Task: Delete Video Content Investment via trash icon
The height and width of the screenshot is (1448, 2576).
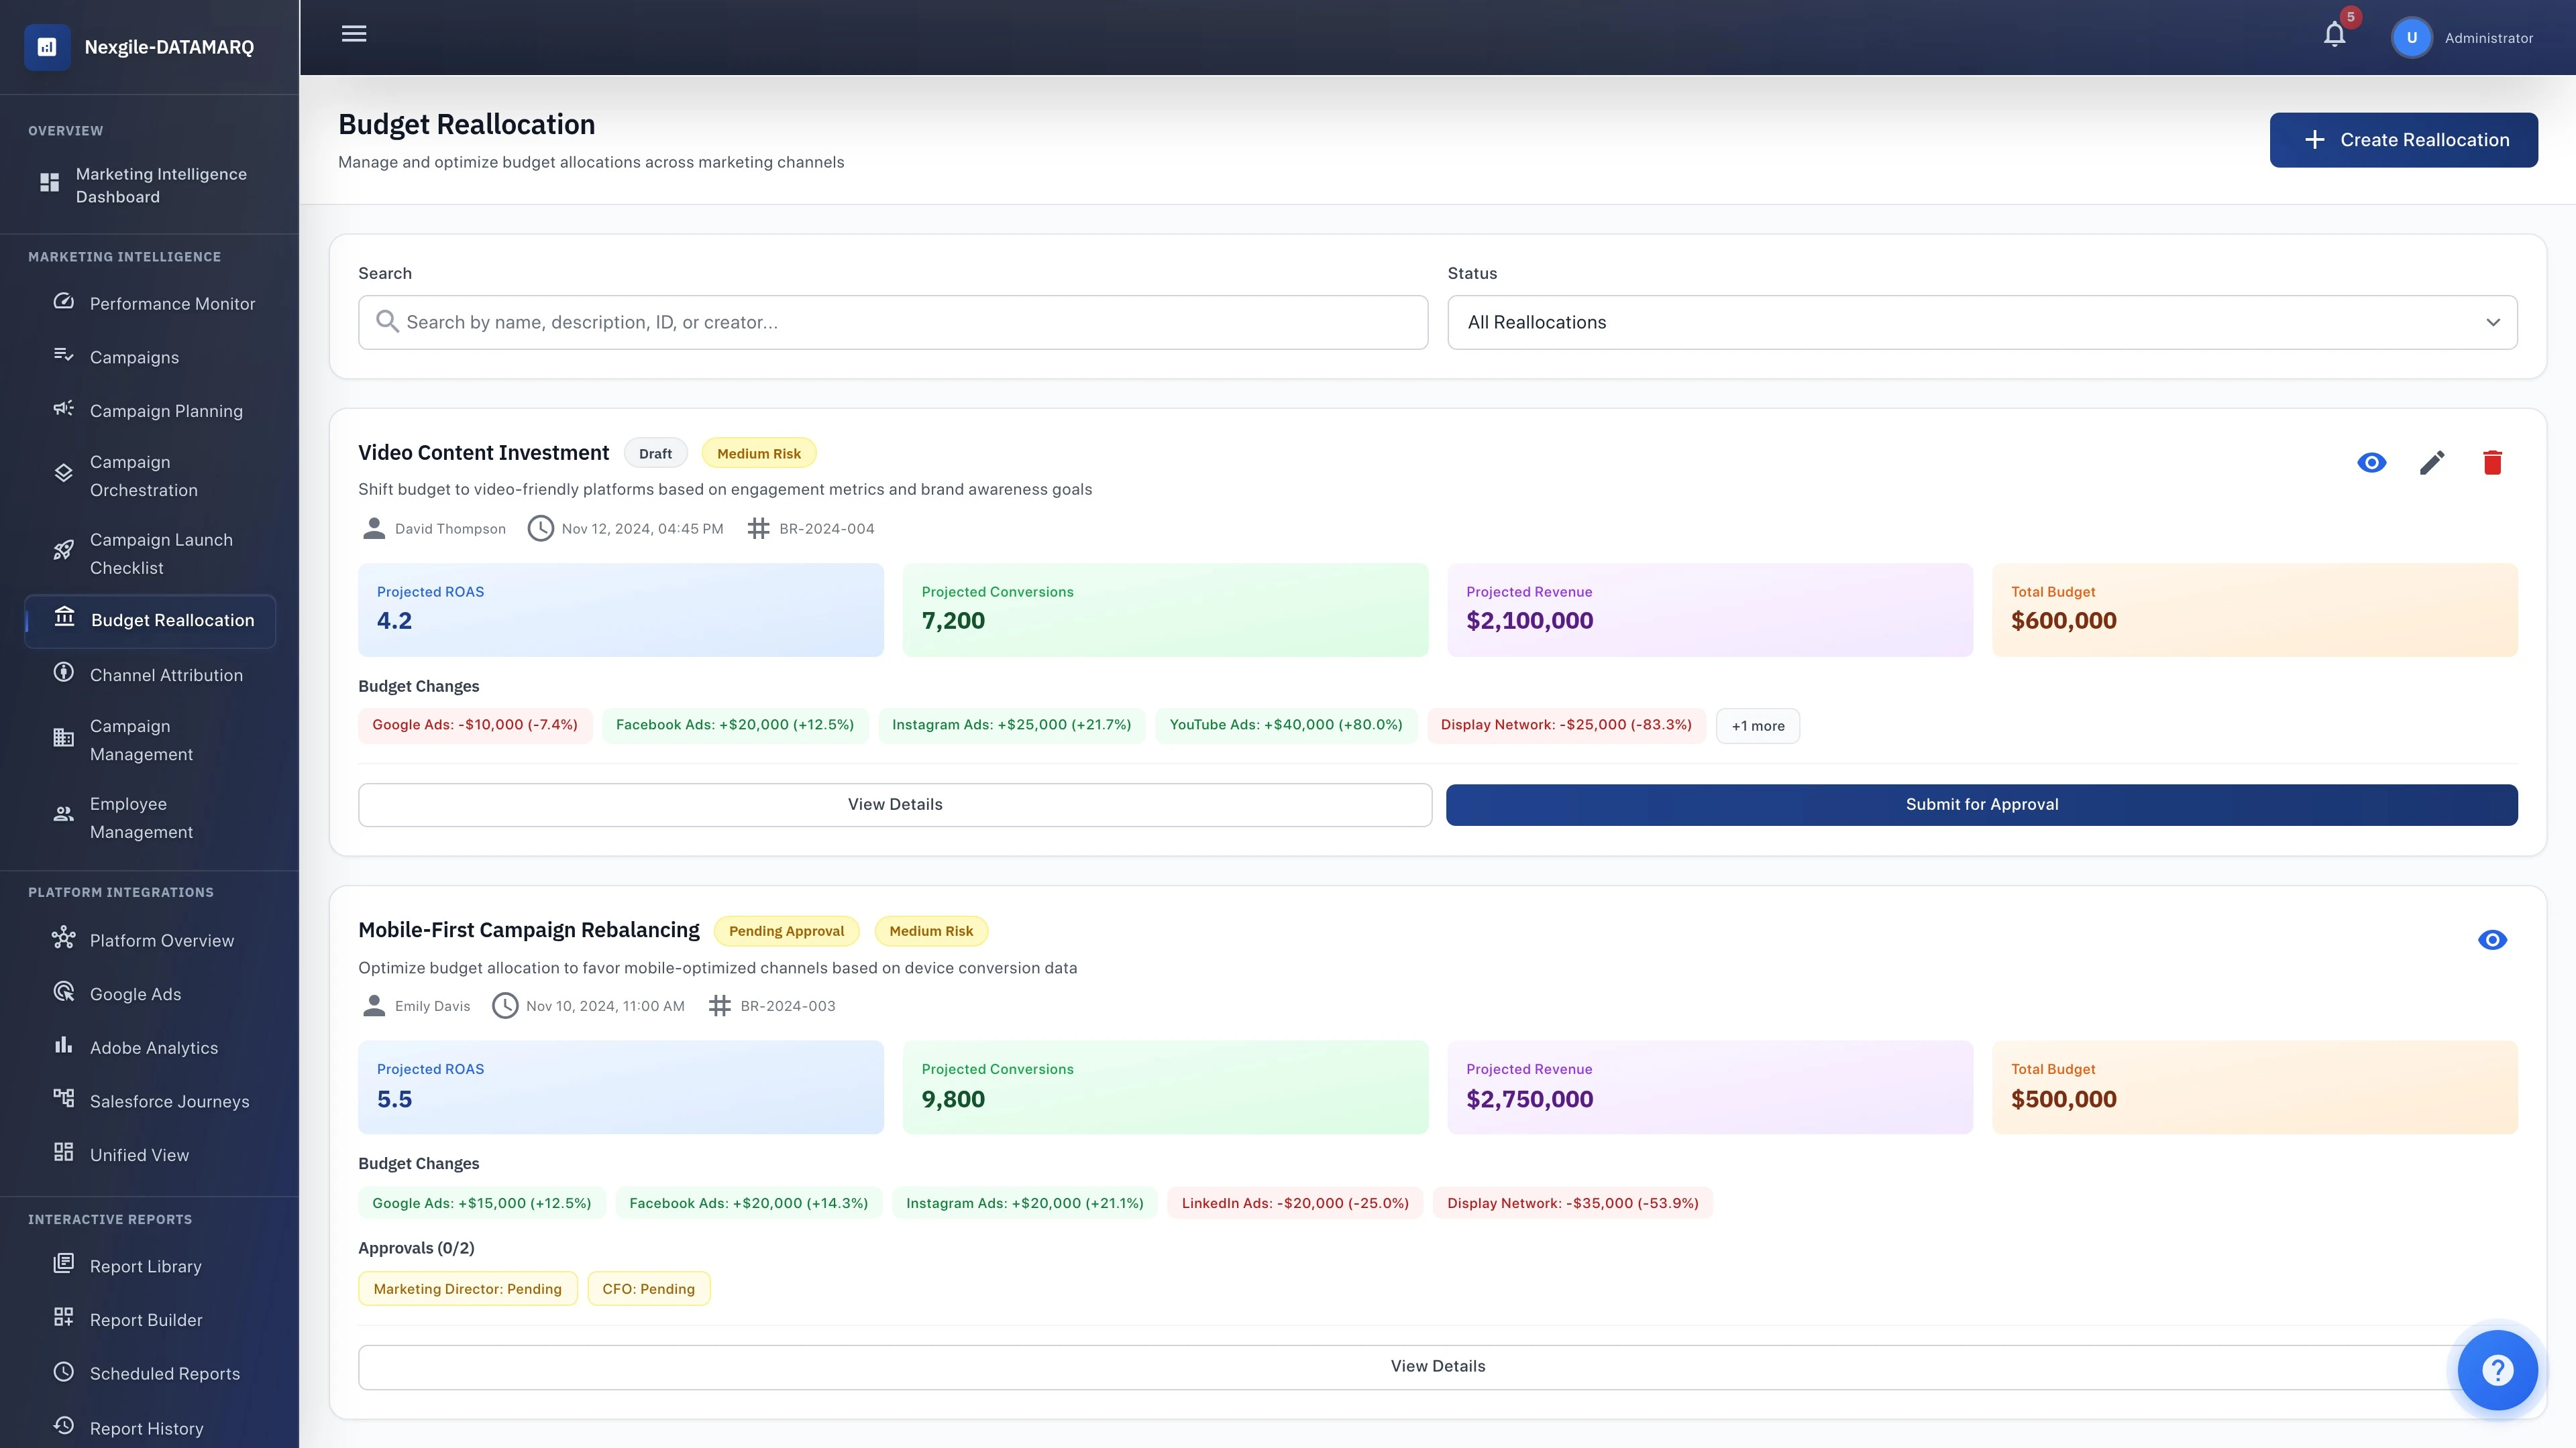Action: point(2492,463)
